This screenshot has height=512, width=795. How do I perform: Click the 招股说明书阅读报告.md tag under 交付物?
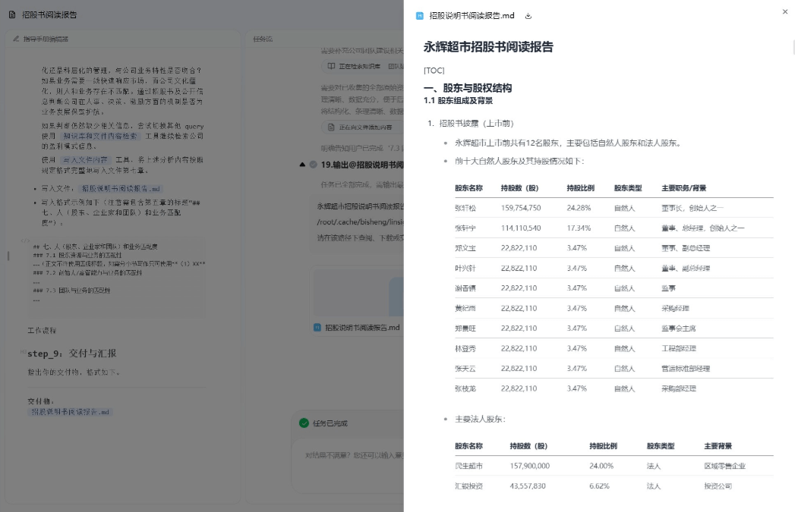(x=71, y=412)
